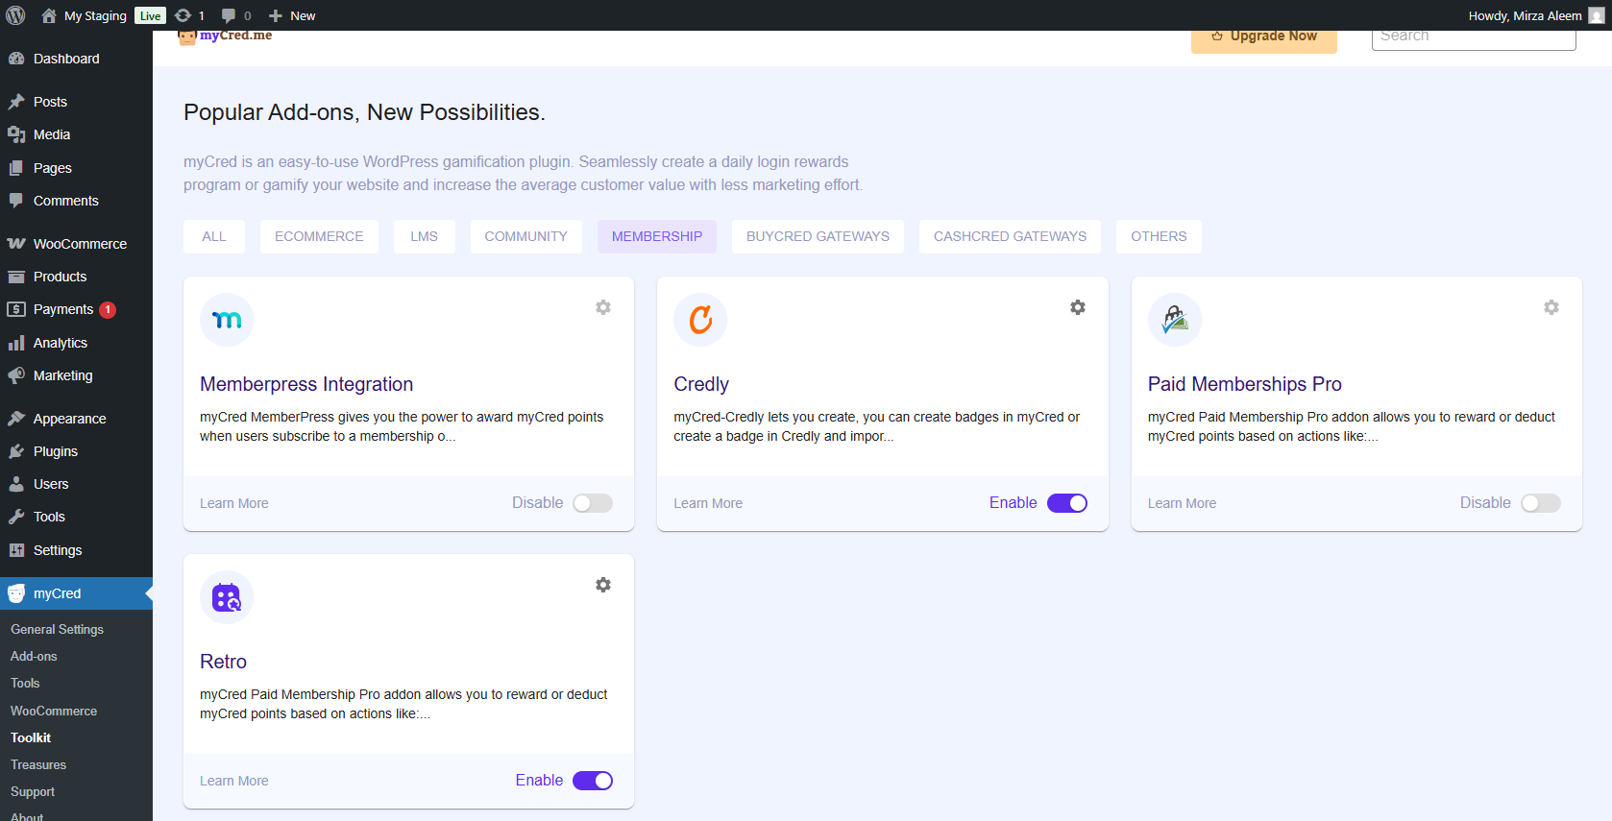Click the My Staing home icon
The height and width of the screenshot is (821, 1612).
pos(49,15)
